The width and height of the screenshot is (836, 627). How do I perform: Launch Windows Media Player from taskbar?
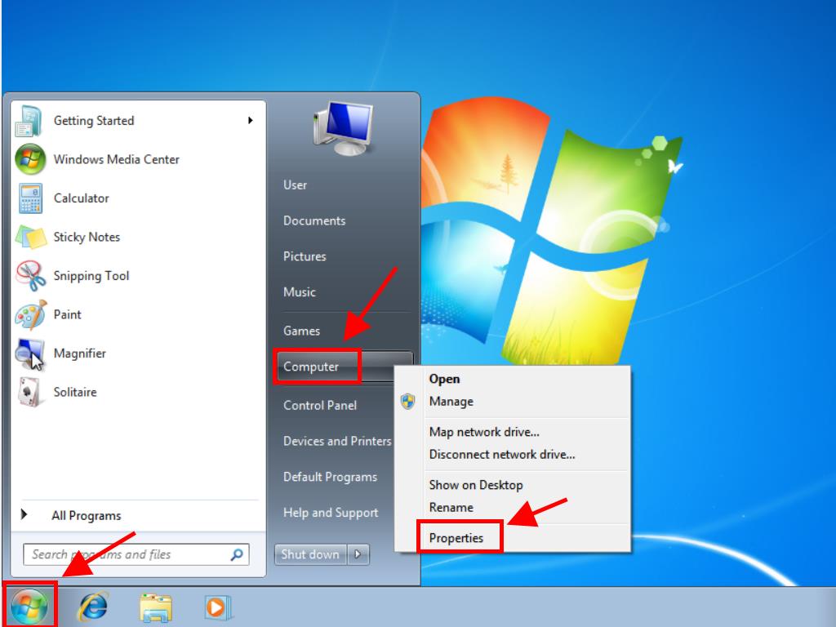[x=217, y=607]
